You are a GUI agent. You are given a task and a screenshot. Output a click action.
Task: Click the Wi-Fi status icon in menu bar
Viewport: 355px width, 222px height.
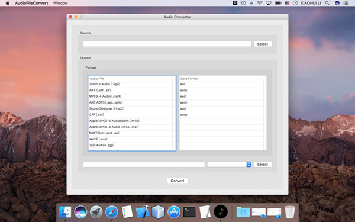click(x=260, y=3)
